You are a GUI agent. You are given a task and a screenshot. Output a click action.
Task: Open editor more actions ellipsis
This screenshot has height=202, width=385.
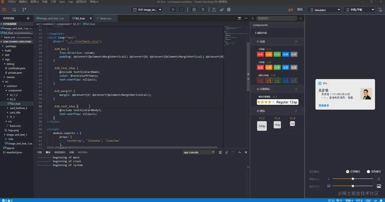click(246, 18)
